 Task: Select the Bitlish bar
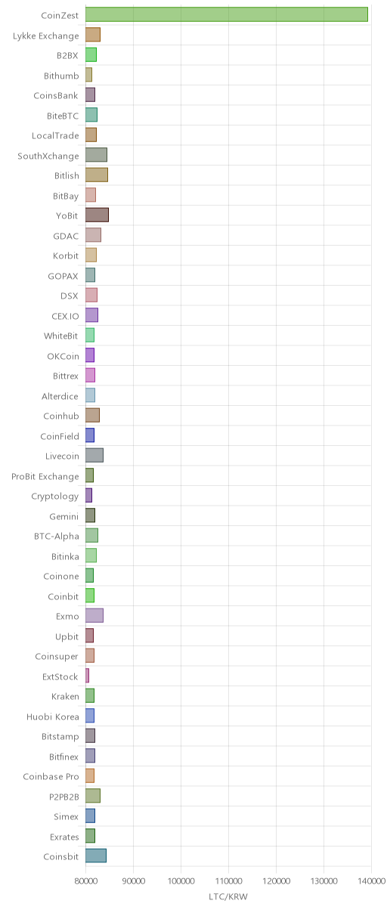point(97,175)
